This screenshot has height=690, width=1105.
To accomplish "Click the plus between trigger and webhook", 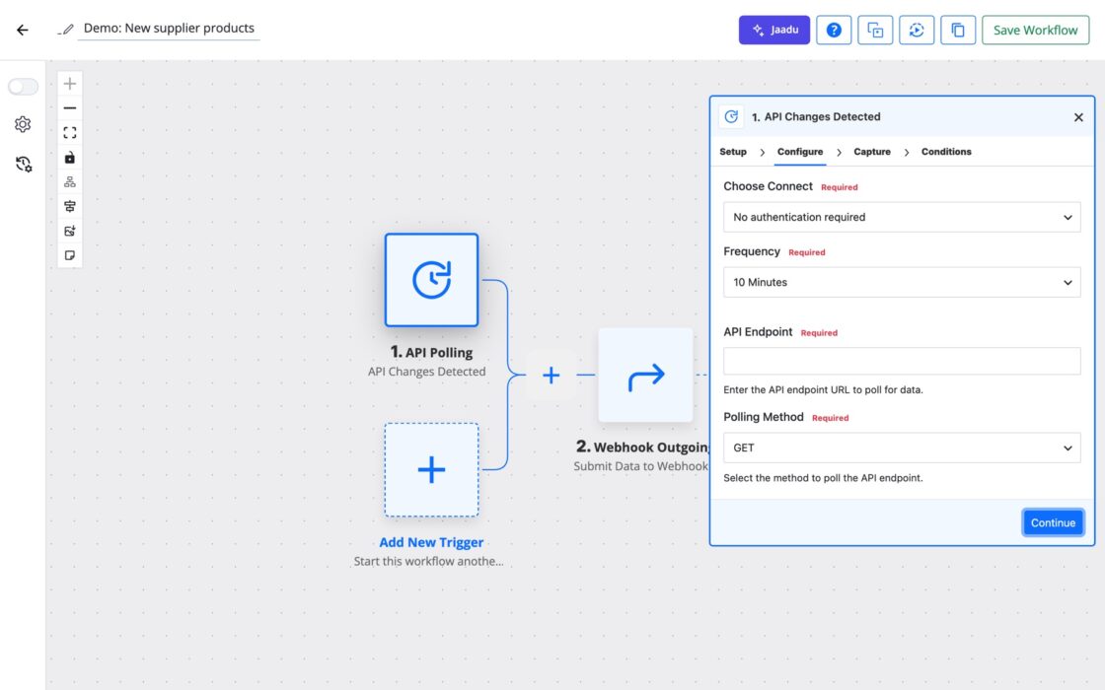I will pos(552,375).
